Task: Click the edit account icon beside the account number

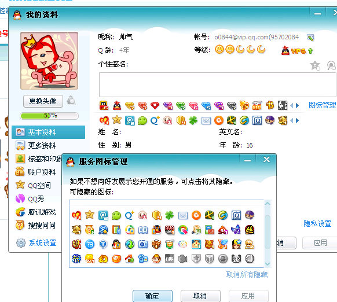Action: [310, 38]
